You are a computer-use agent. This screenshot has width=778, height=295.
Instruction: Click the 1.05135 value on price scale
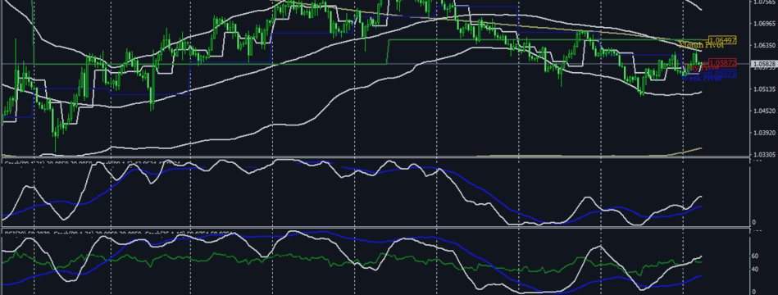click(x=763, y=89)
